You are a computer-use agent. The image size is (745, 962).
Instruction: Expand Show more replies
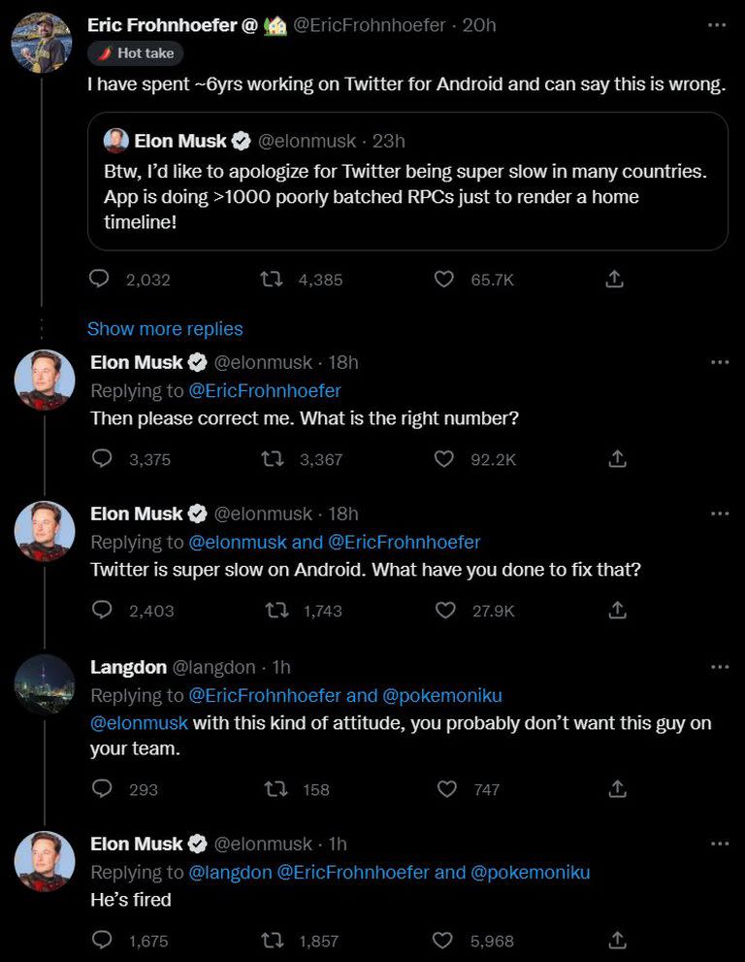165,329
